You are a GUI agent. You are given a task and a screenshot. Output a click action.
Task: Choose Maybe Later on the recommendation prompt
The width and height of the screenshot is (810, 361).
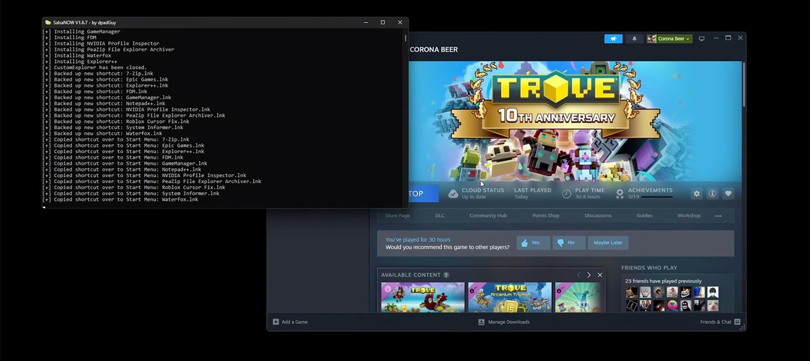[x=608, y=243]
